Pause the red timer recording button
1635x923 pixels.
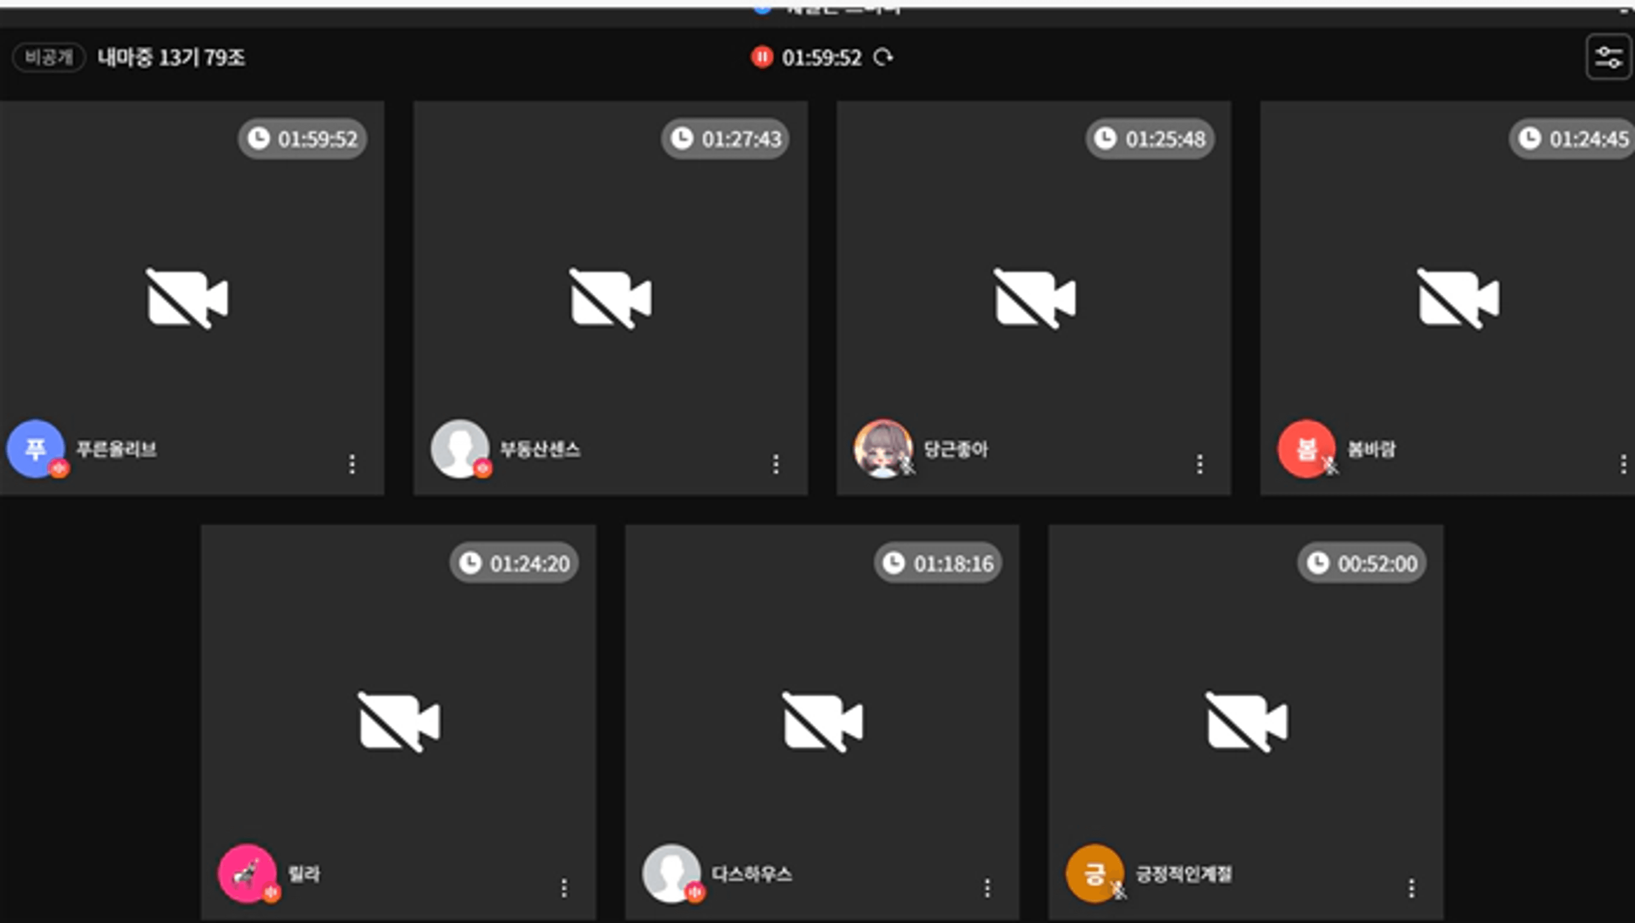point(762,57)
